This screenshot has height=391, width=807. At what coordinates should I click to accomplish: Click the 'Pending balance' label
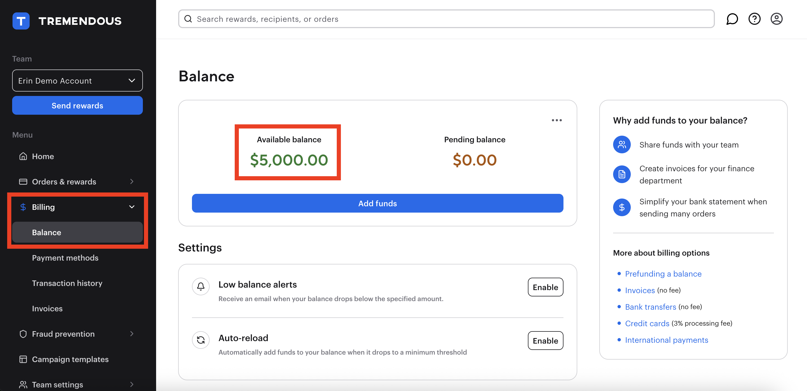pos(474,140)
